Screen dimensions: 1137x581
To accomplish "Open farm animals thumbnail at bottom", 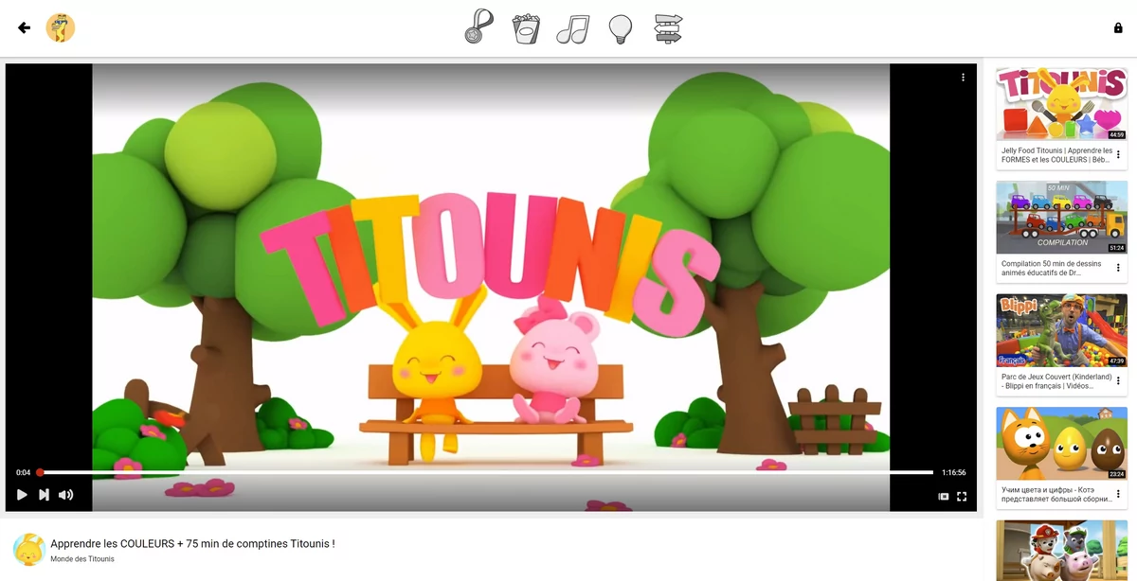I will coord(1061,551).
